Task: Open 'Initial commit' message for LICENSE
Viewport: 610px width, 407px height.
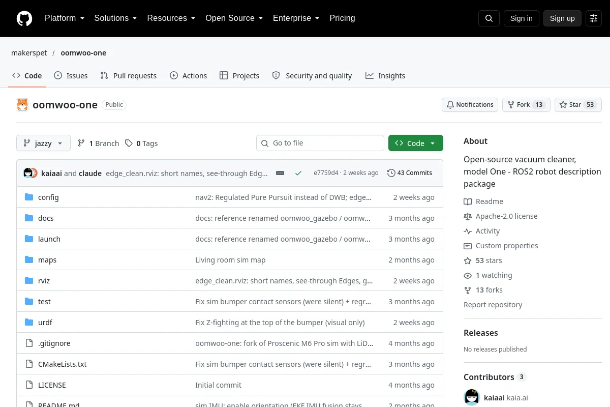Action: [x=218, y=385]
